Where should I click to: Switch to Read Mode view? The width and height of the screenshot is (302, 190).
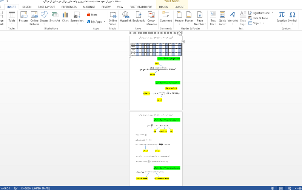click(272, 188)
